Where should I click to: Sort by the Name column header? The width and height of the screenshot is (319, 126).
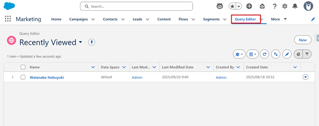point(35,67)
